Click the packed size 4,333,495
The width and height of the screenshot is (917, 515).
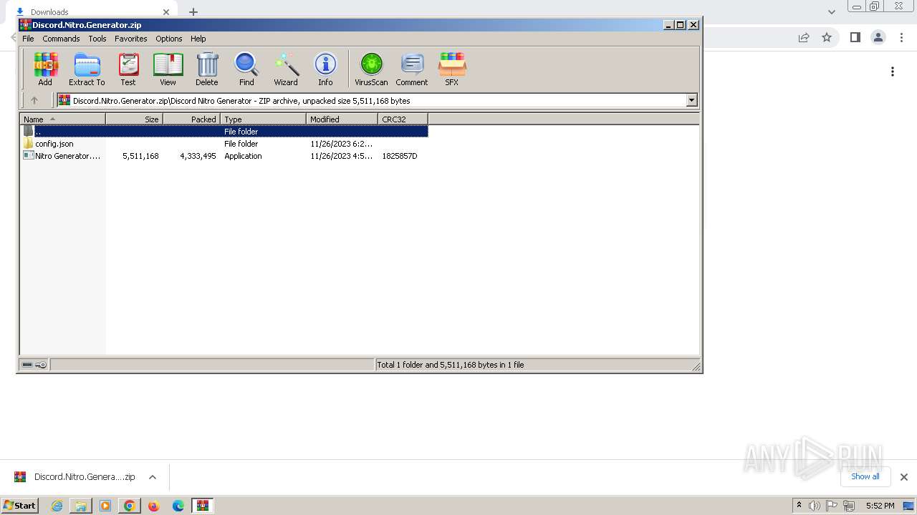198,156
